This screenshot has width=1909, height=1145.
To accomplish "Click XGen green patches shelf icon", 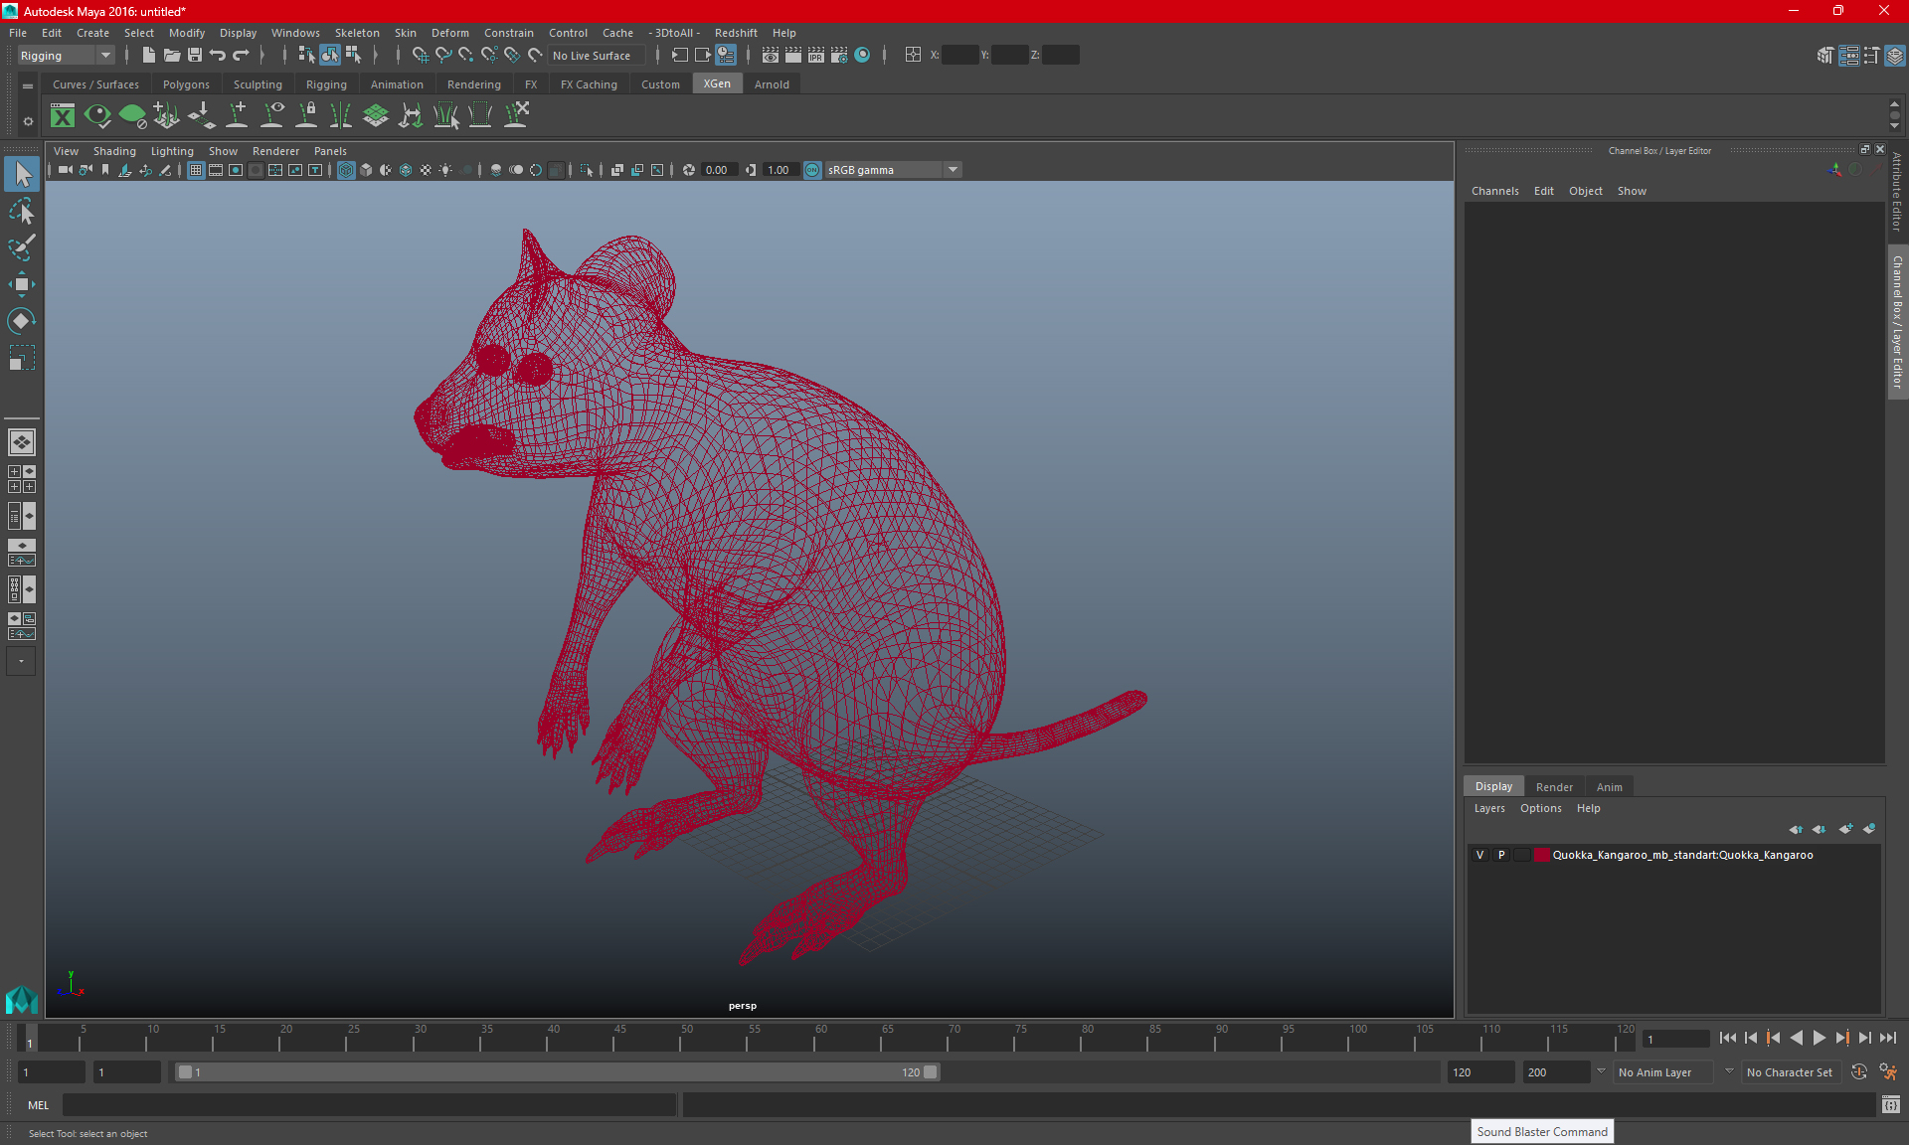I will [376, 116].
